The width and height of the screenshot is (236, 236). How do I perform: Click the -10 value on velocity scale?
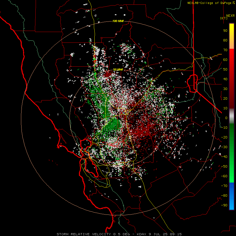[x=224, y=128]
